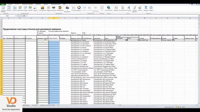Click inside the formula bar input
This screenshot has height=112, width=200.
point(112,16)
